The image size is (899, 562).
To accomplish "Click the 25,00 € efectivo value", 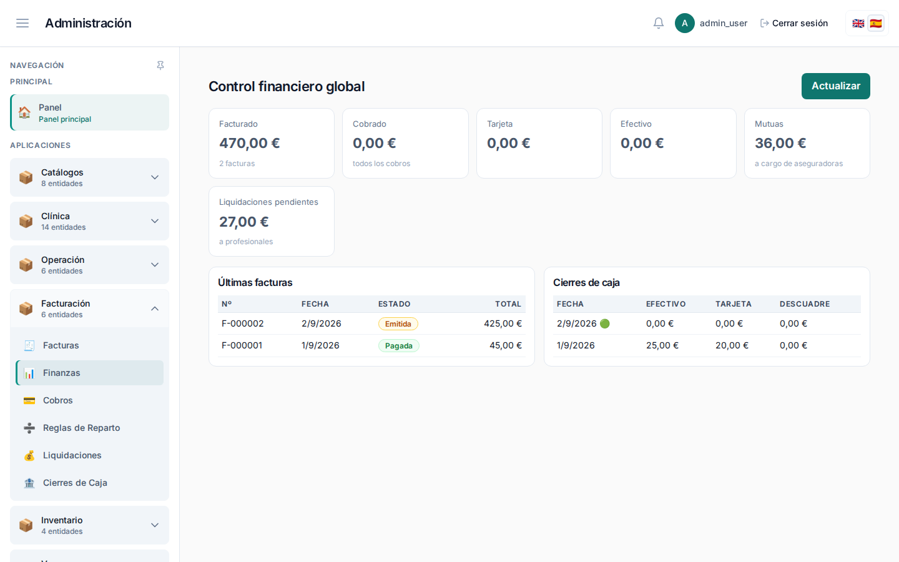I will 662,345.
